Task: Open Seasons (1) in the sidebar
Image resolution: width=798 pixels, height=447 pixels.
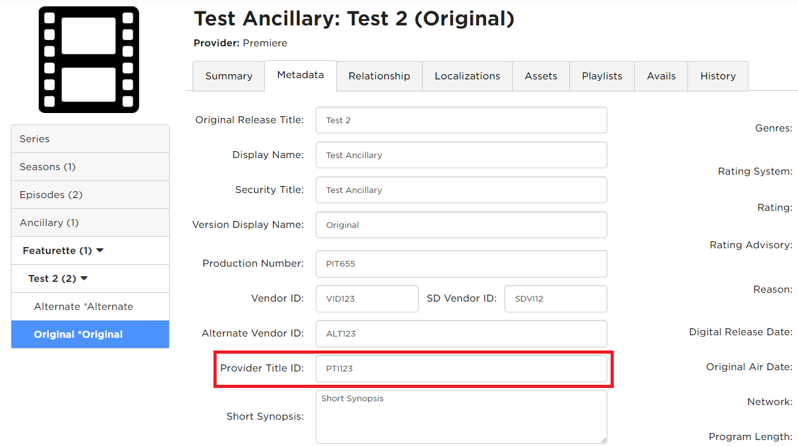Action: pos(90,167)
